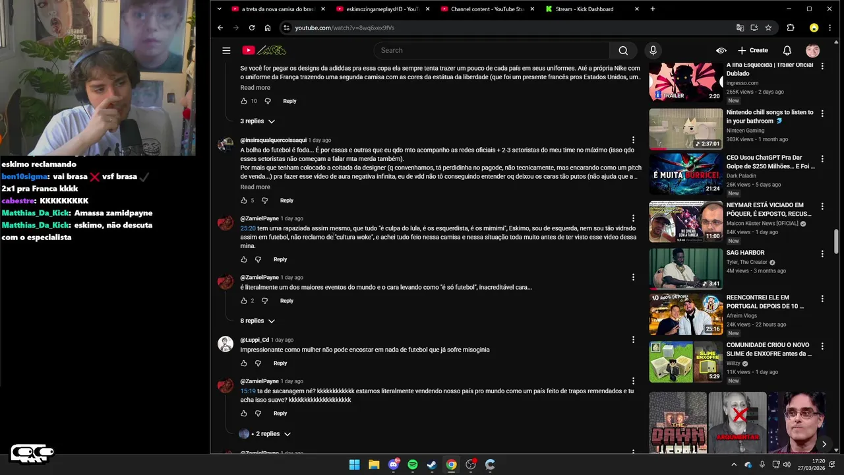Start voice search with the microphone icon
This screenshot has height=475, width=844.
click(x=653, y=50)
